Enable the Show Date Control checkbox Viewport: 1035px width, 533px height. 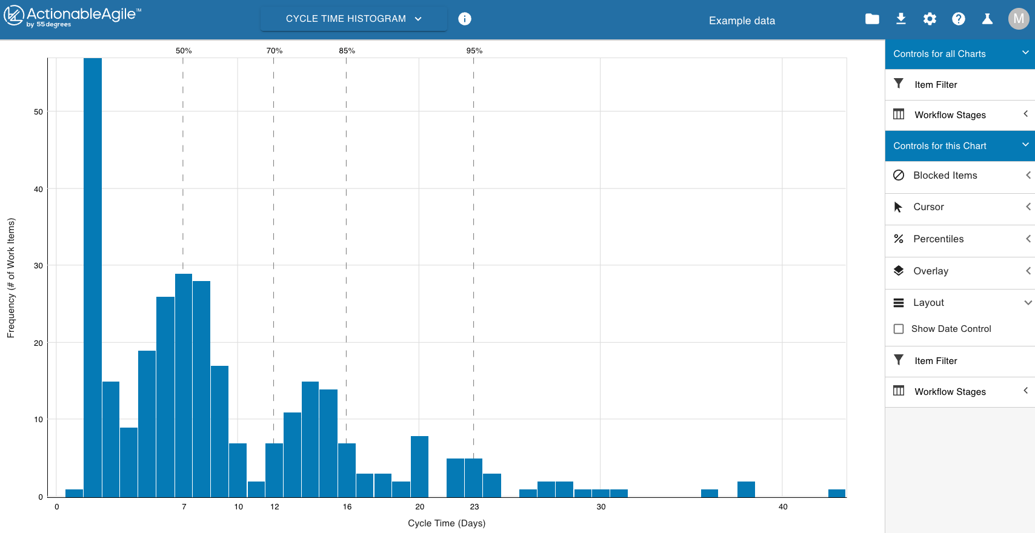click(x=899, y=329)
